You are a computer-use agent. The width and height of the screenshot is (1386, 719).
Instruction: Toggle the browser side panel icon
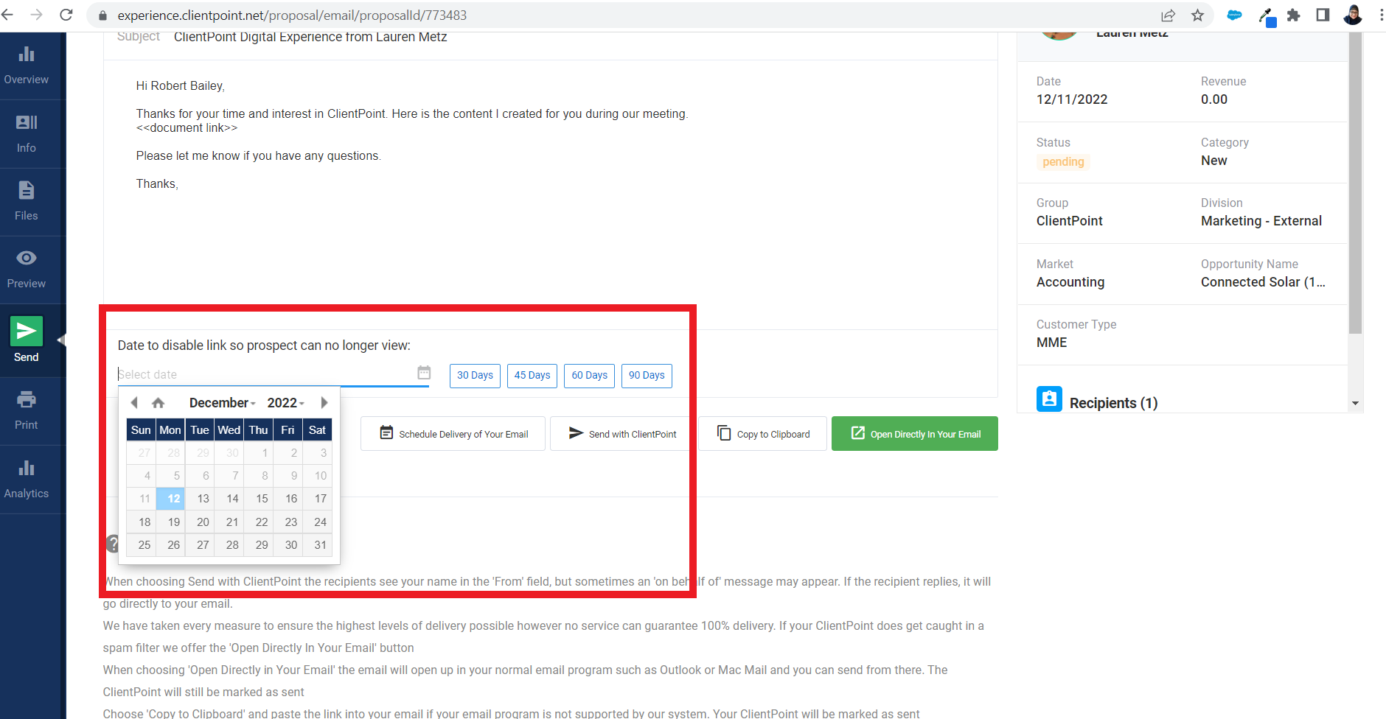pyautogui.click(x=1323, y=15)
